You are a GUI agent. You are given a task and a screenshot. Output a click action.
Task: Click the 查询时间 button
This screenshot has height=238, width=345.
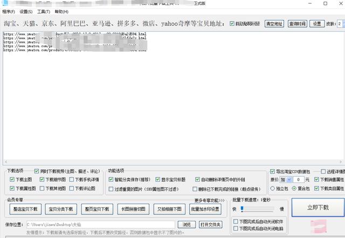297,24
